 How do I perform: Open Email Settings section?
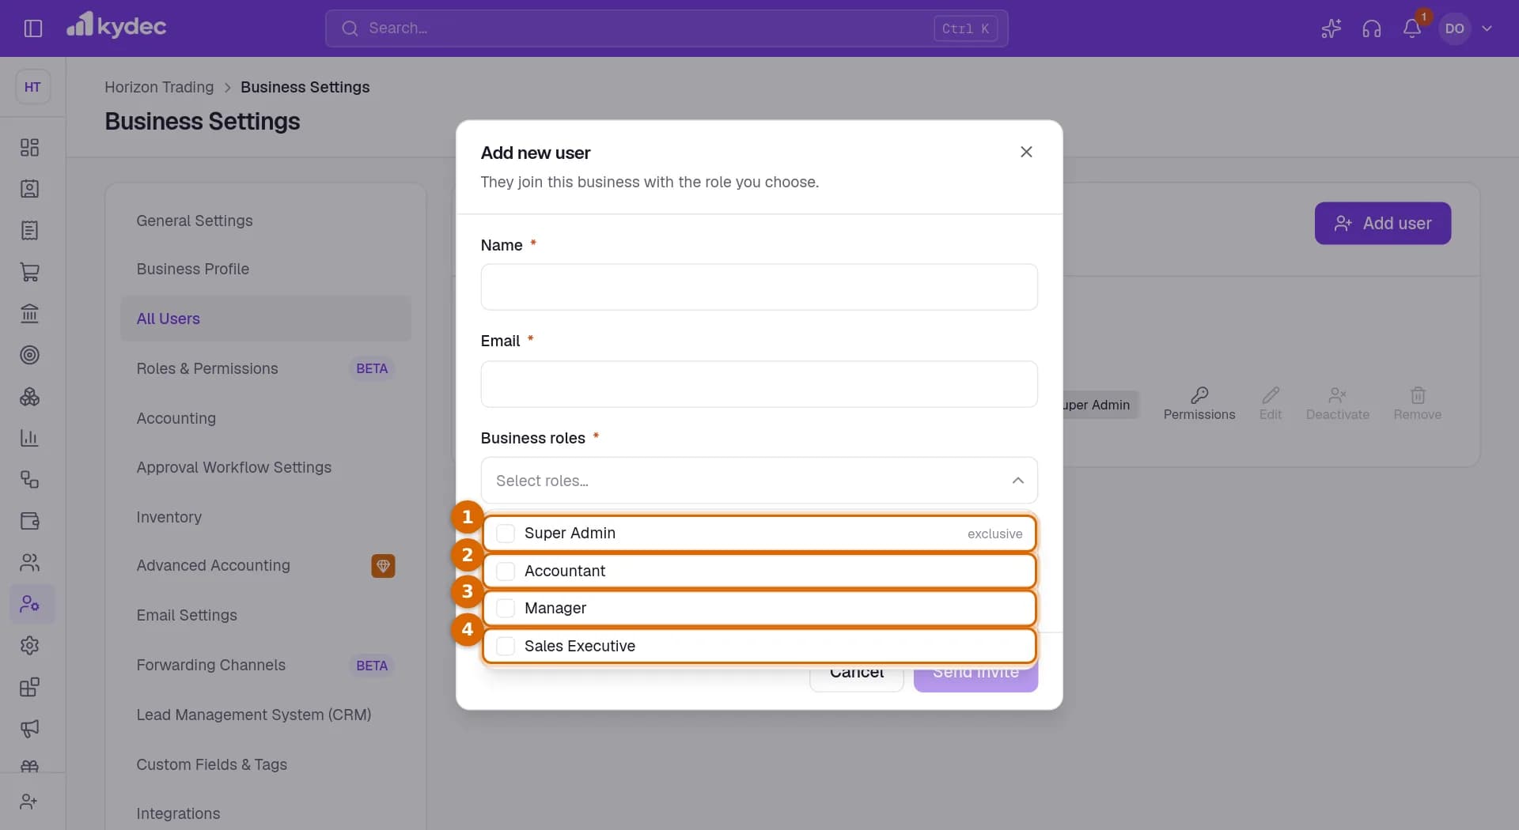[x=266, y=615]
